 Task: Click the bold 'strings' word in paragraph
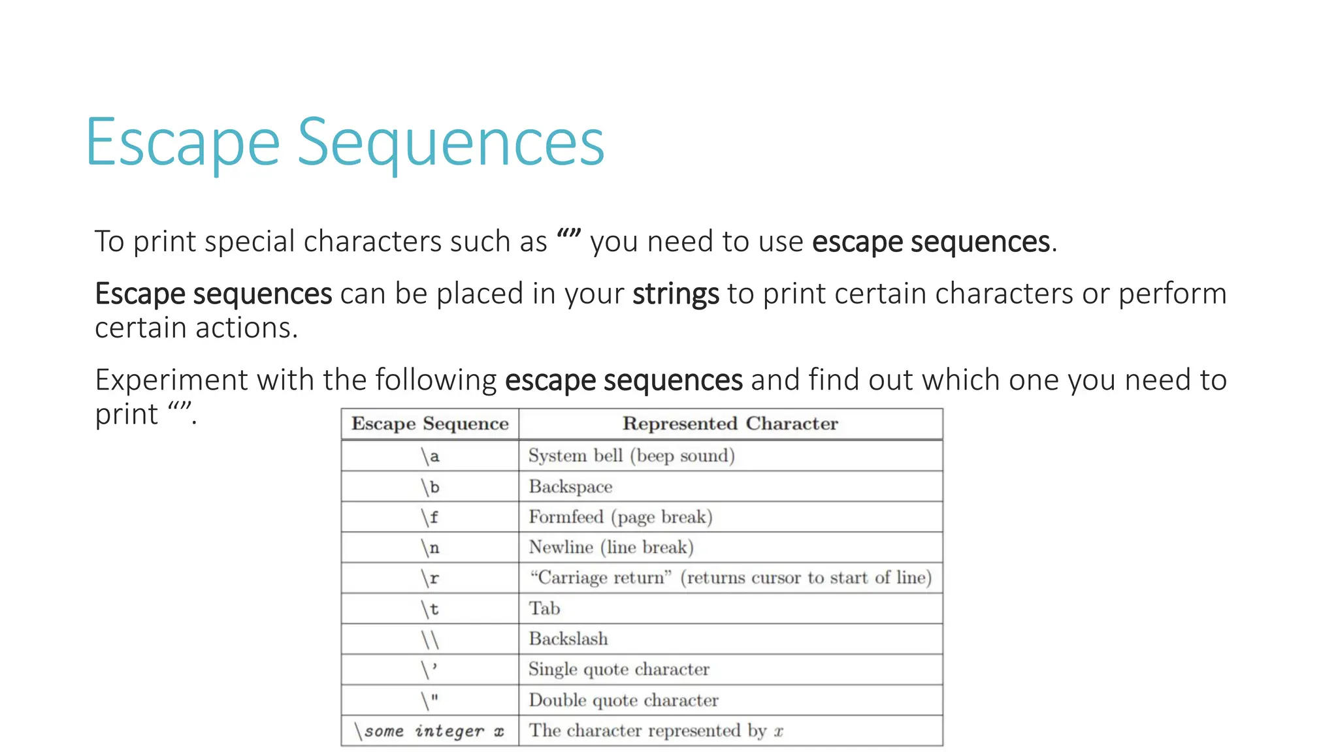676,294
